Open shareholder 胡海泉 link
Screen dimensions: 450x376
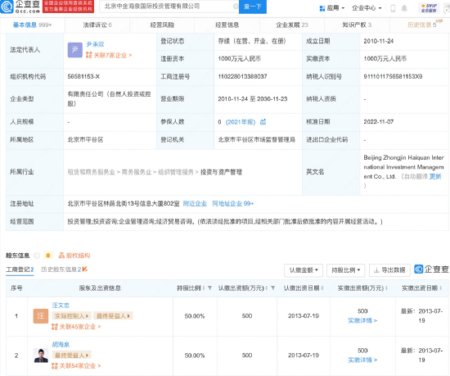(61, 344)
